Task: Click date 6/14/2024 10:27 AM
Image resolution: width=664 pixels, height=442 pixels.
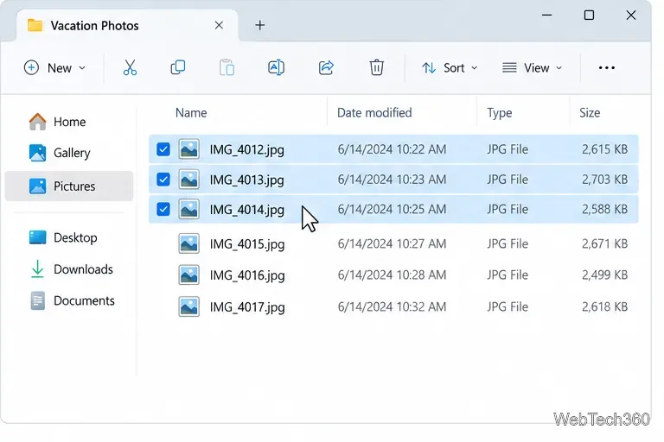Action: [x=392, y=243]
